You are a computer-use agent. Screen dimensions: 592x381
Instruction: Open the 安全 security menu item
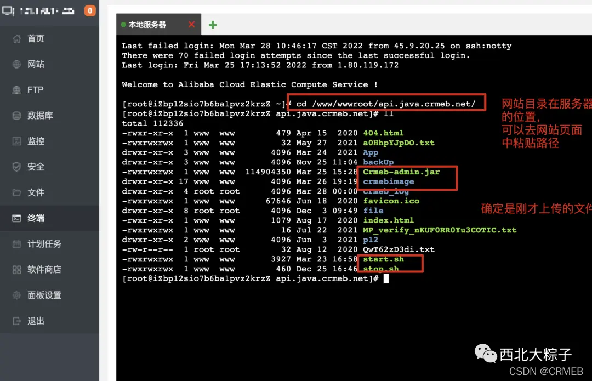coord(49,167)
